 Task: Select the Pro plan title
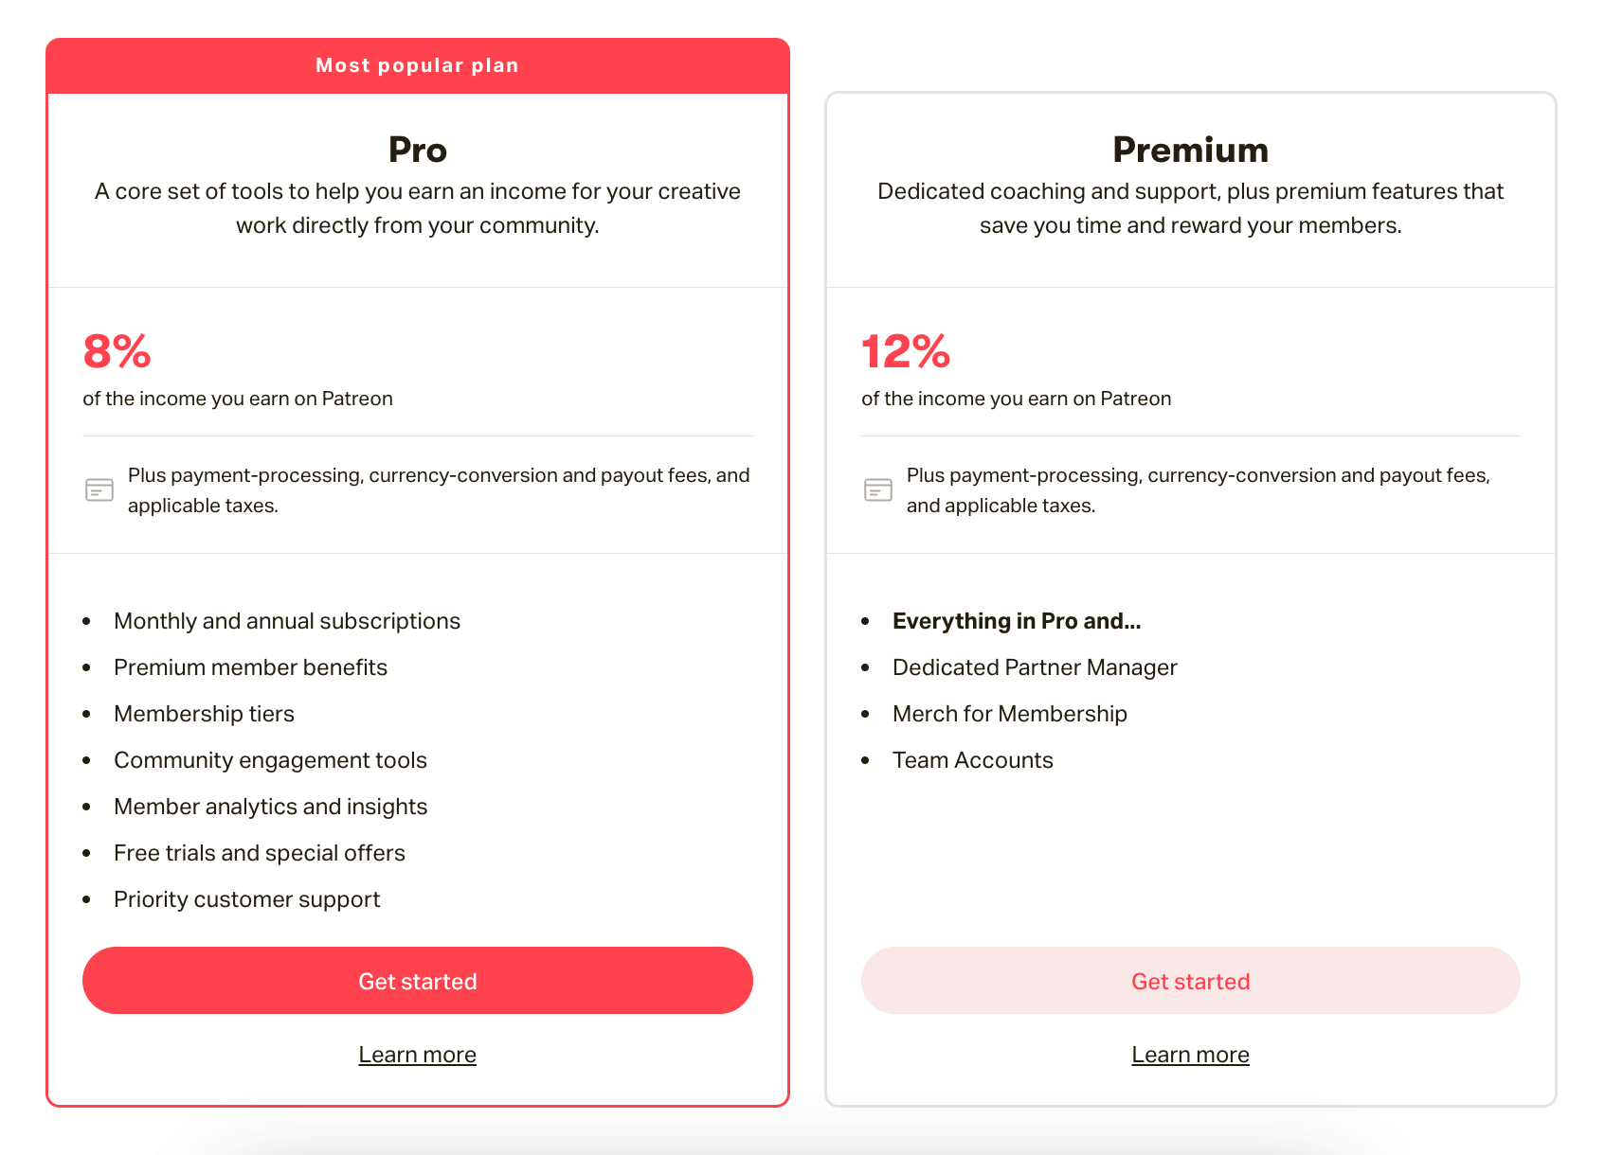pos(417,149)
